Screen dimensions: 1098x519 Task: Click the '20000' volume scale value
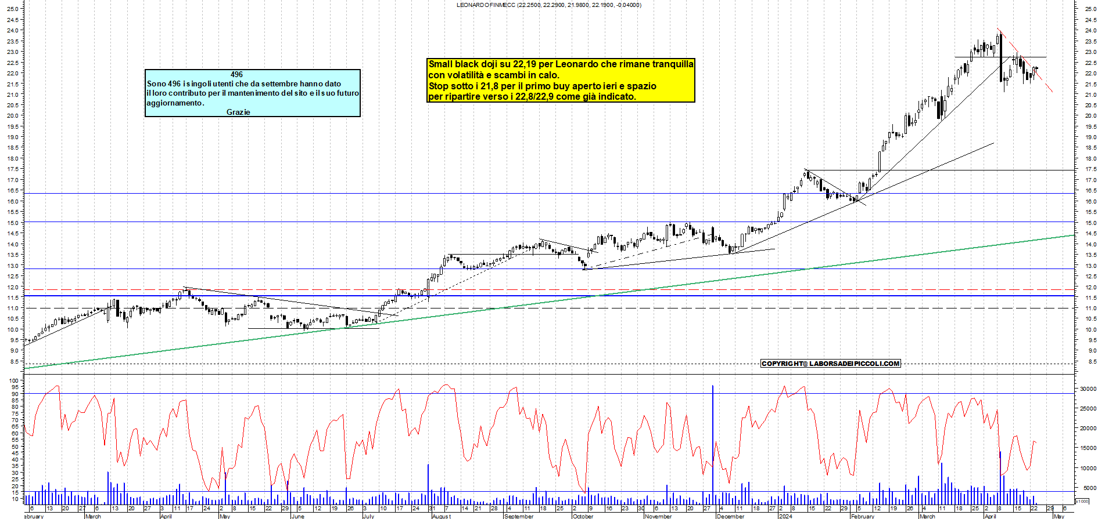coord(1088,429)
